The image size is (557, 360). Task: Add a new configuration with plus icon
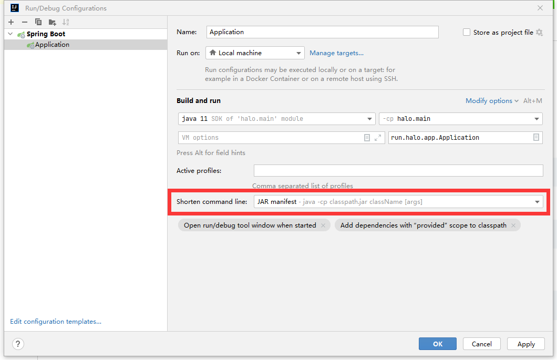tap(11, 22)
